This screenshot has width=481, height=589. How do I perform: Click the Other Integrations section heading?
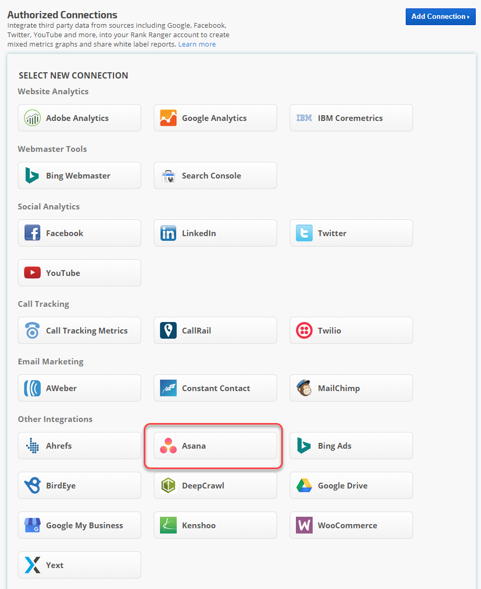(55, 419)
